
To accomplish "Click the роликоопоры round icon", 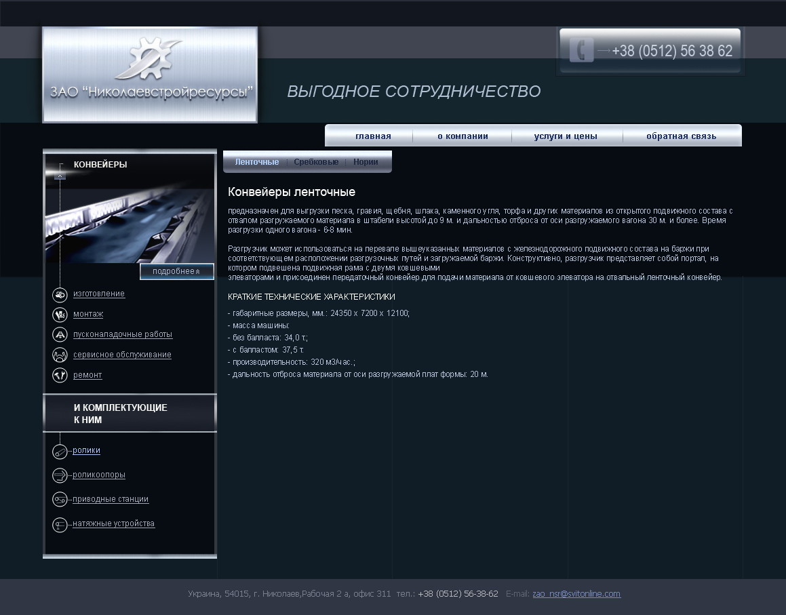I will click(60, 475).
